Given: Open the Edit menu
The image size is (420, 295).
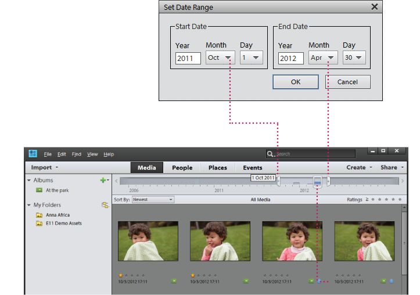Looking at the screenshot, I should click(62, 154).
